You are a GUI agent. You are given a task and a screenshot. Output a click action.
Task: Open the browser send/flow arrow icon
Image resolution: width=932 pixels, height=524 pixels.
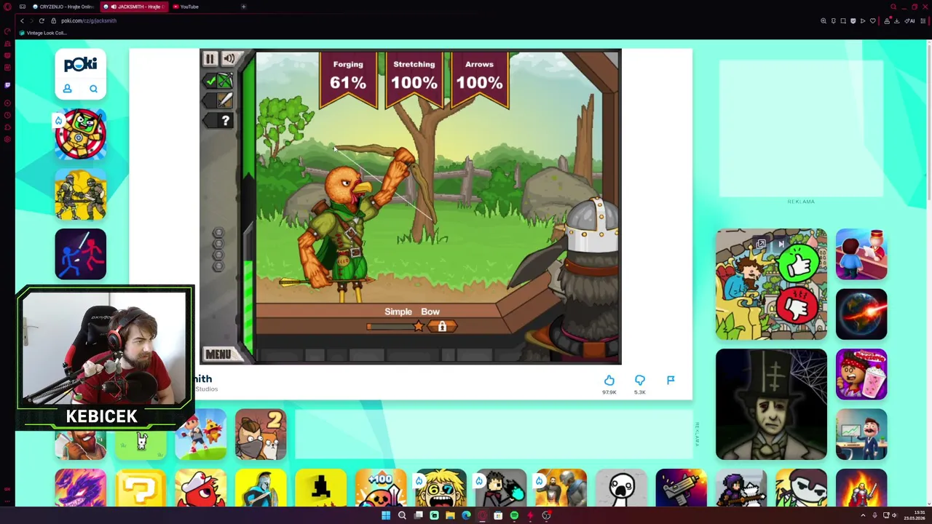pos(863,20)
